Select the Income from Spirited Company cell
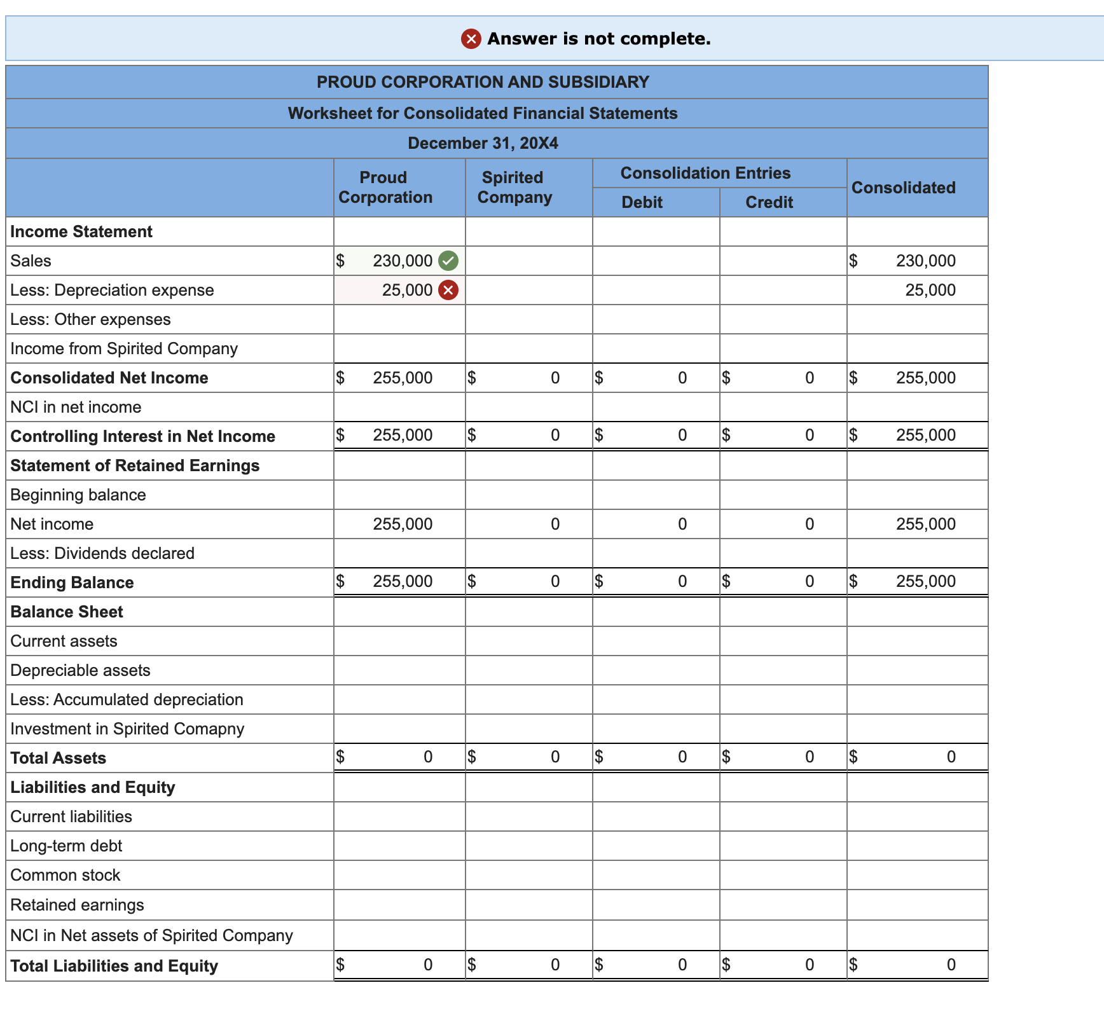1104x1011 pixels. point(397,348)
